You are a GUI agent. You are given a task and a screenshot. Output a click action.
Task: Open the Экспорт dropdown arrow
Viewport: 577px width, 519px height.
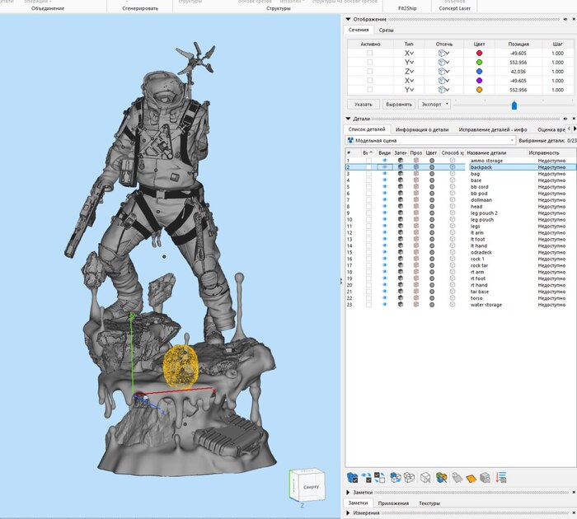pyautogui.click(x=447, y=104)
